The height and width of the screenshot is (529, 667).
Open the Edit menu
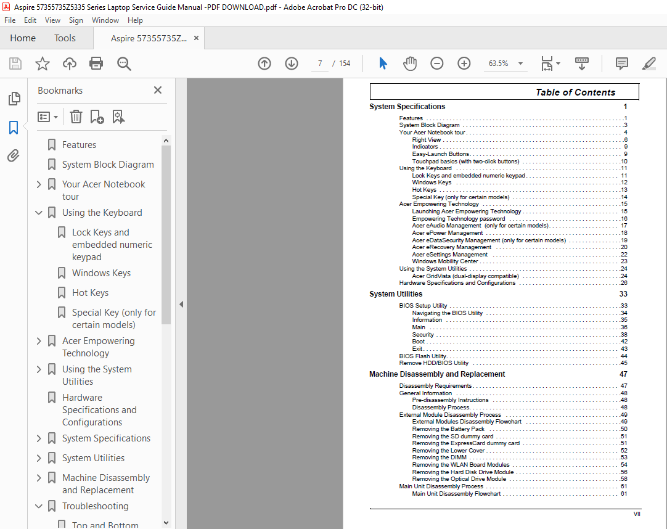[30, 20]
